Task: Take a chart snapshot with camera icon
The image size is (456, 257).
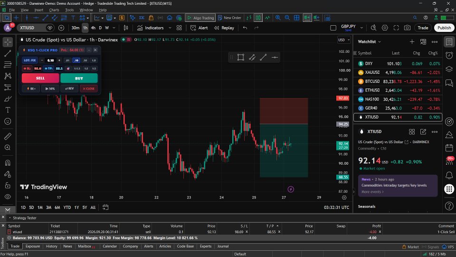Action: 407,28
